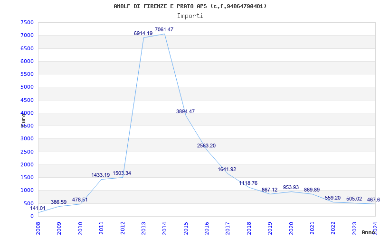Click the 2012 x-axis year label
The height and width of the screenshot is (237, 380).
(123, 228)
